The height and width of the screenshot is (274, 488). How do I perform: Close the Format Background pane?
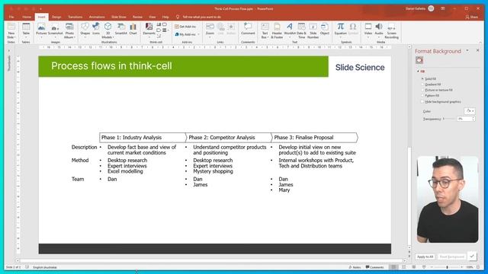pos(478,50)
